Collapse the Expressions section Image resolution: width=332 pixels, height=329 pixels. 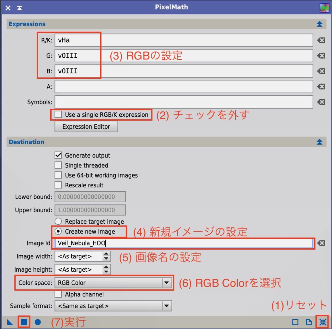point(319,24)
